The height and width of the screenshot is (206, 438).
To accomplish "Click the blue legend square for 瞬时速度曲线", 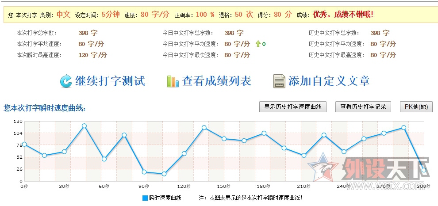I will [145, 198].
